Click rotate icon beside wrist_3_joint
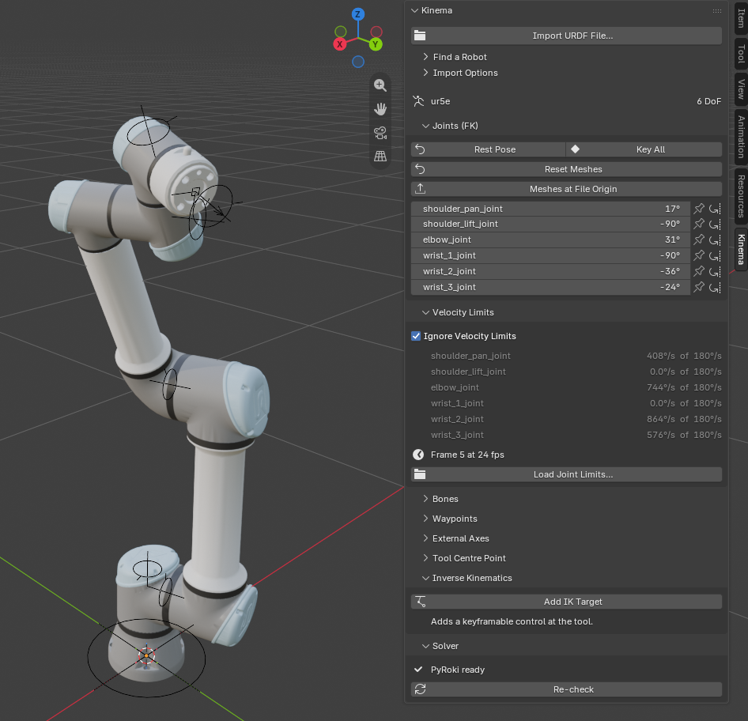This screenshot has width=748, height=721. [x=715, y=287]
